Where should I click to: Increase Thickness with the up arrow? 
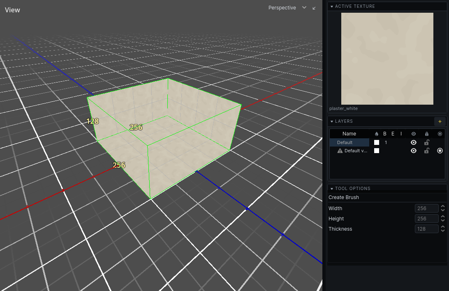pyautogui.click(x=443, y=227)
